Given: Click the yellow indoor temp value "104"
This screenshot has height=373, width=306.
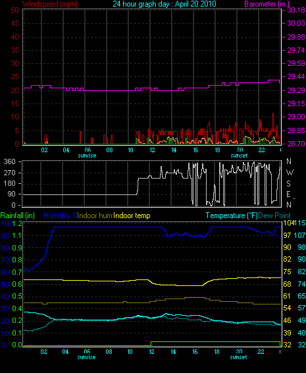Looking at the screenshot, I should [288, 223].
